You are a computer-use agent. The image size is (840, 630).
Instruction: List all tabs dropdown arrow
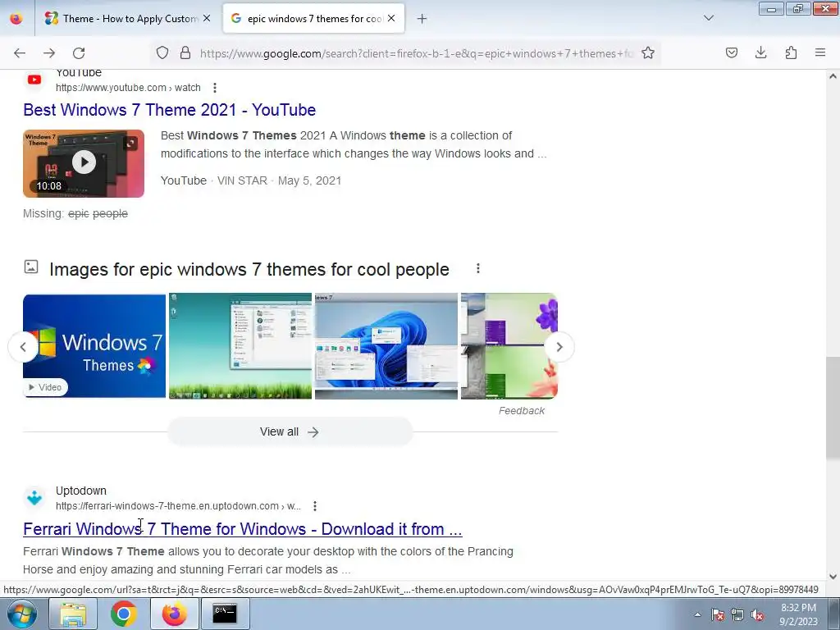pos(708,18)
